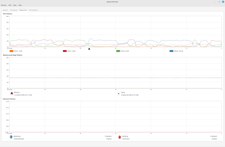Image resolution: width=225 pixels, height=147 pixels.
Task: Click the green CPU3 color swatch
Action: tap(118, 51)
